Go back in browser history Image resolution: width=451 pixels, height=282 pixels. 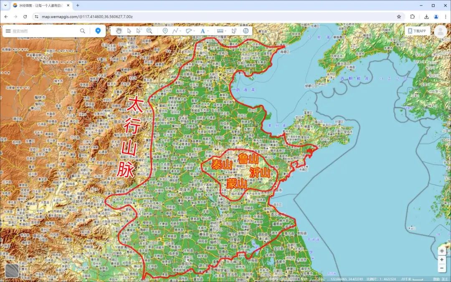pyautogui.click(x=6, y=17)
